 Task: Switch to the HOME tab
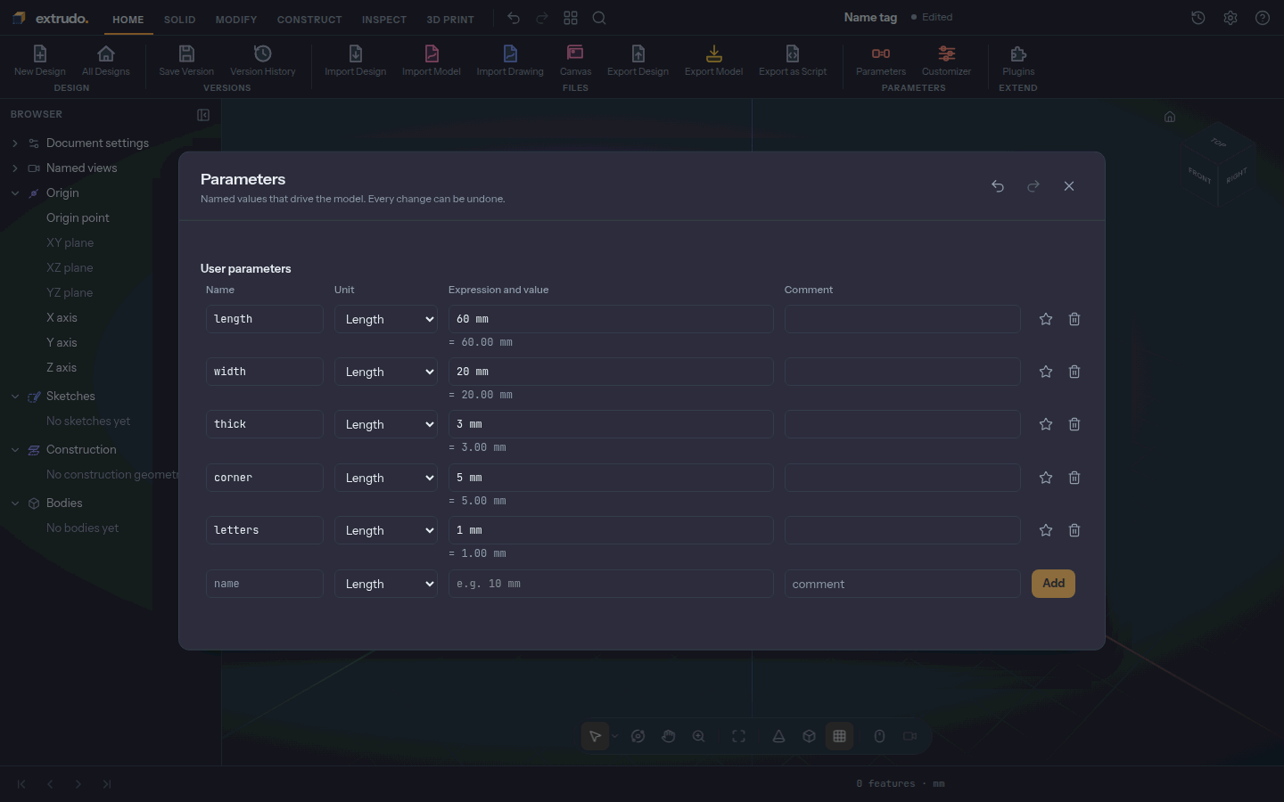coord(128,20)
